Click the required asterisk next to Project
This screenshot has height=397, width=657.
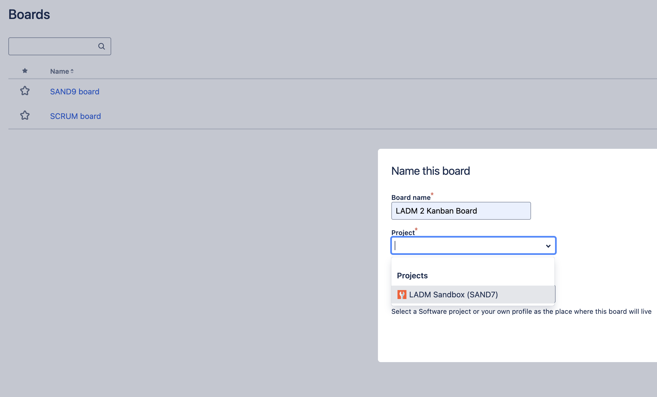click(x=416, y=229)
